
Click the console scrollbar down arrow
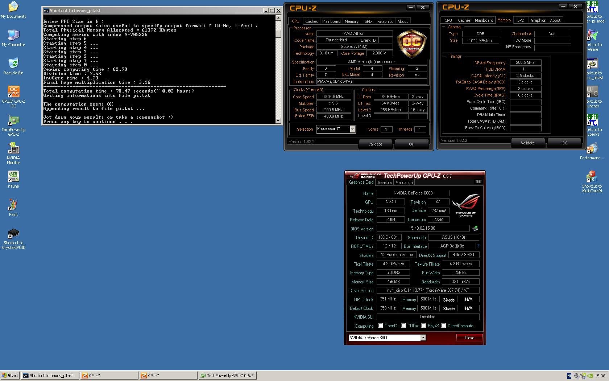pos(278,120)
